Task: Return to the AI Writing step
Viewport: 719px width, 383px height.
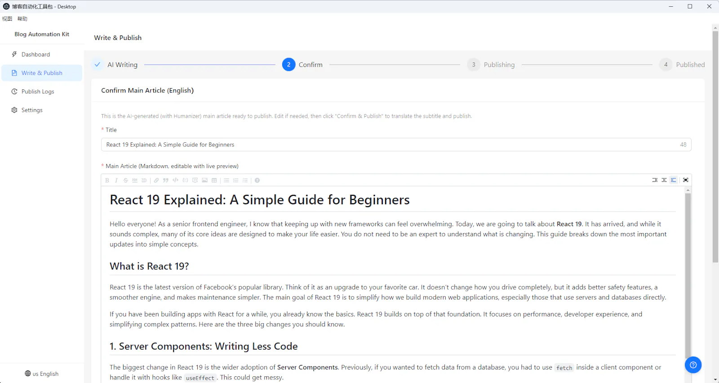Action: [x=115, y=65]
